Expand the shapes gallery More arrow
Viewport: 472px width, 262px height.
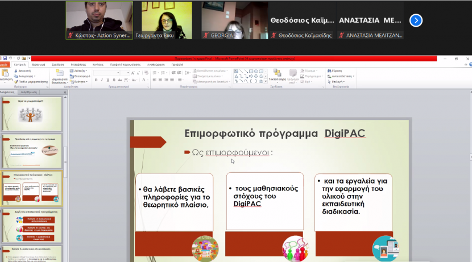266,81
